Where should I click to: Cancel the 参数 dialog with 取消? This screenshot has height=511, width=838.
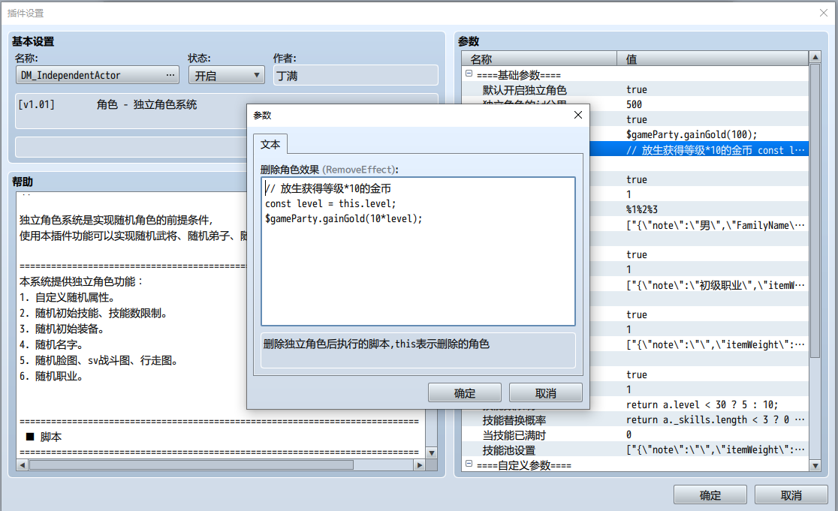coord(546,393)
